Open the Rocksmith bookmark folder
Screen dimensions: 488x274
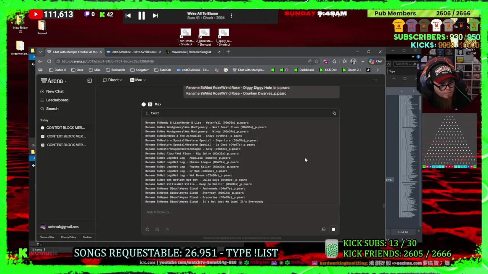point(116,70)
